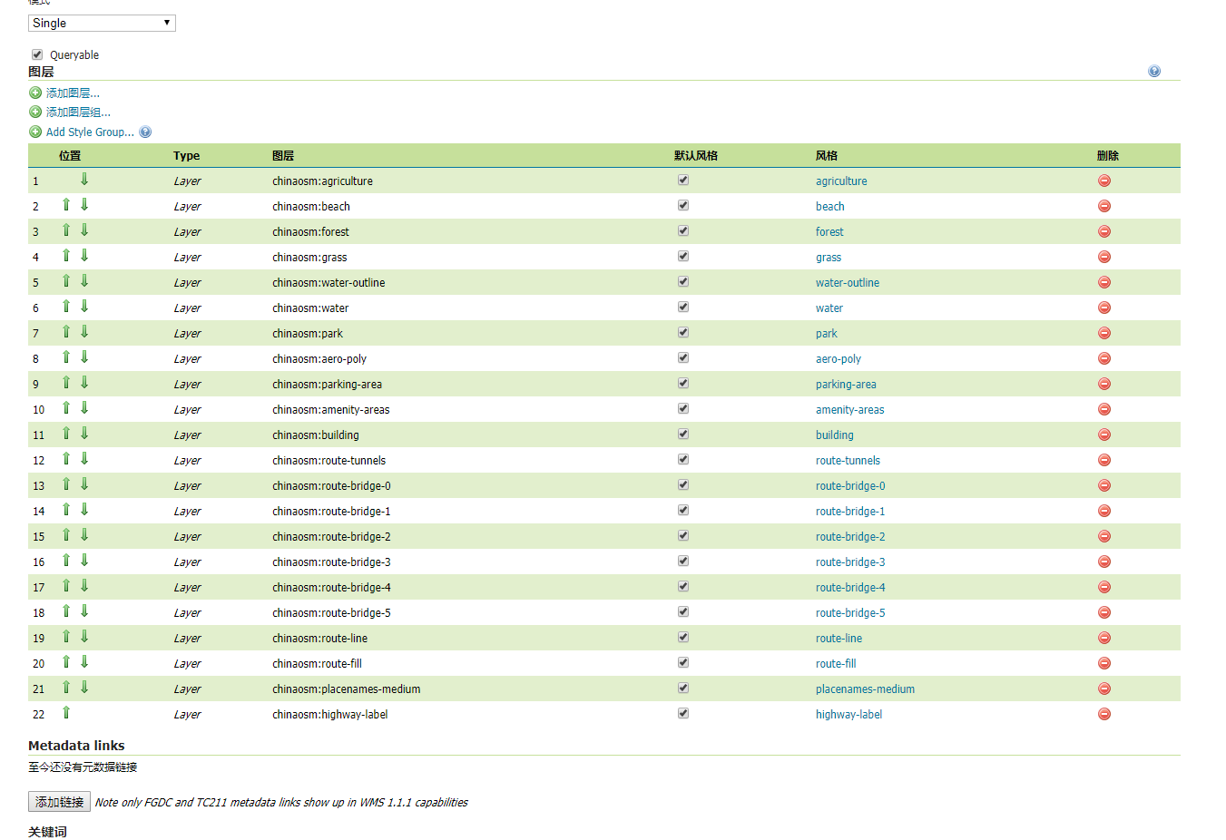Move chinaosm:agriculture layer down
Viewport: 1226px width, 840px height.
pos(84,180)
